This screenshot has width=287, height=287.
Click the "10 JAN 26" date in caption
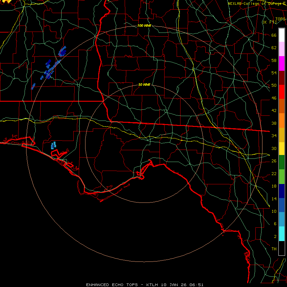coord(174,285)
